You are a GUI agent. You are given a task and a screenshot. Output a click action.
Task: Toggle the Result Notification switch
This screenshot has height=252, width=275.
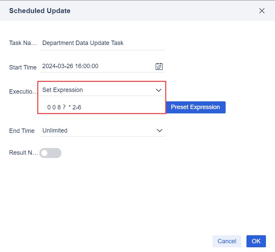50,153
